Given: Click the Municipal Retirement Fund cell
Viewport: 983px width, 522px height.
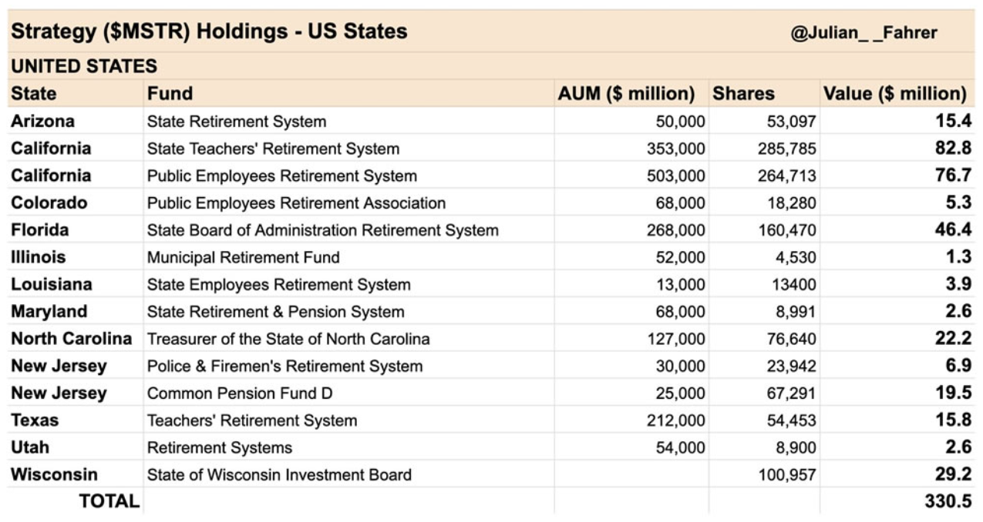Looking at the screenshot, I should click(243, 257).
